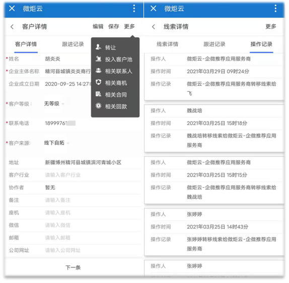Image resolution: width=289 pixels, height=283 pixels.
Task: Close the left 微炬云 window with X icon
Action: click(12, 8)
